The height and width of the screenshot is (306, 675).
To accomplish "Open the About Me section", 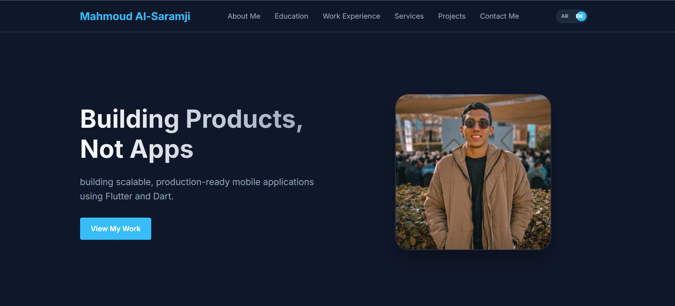I will (244, 16).
